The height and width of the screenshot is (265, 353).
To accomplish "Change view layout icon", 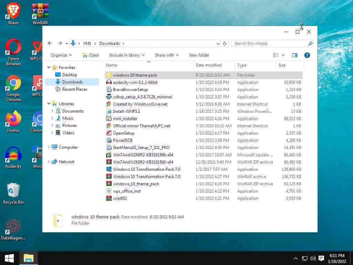I will tap(276, 55).
